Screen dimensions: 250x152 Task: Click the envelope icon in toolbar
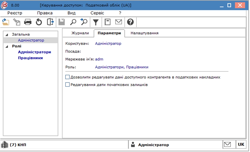click(119, 22)
